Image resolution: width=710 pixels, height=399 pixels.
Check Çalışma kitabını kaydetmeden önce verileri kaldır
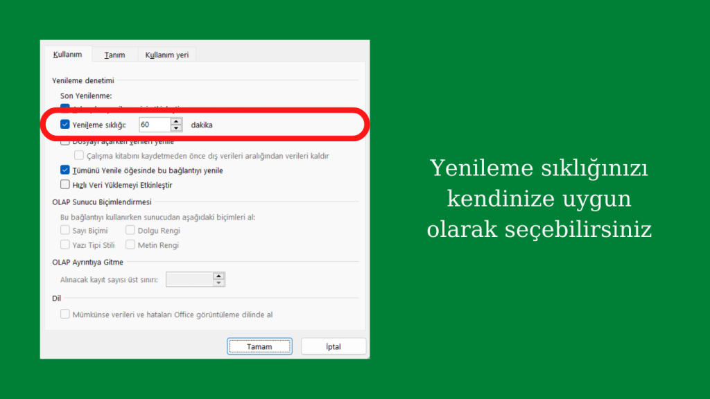point(79,156)
